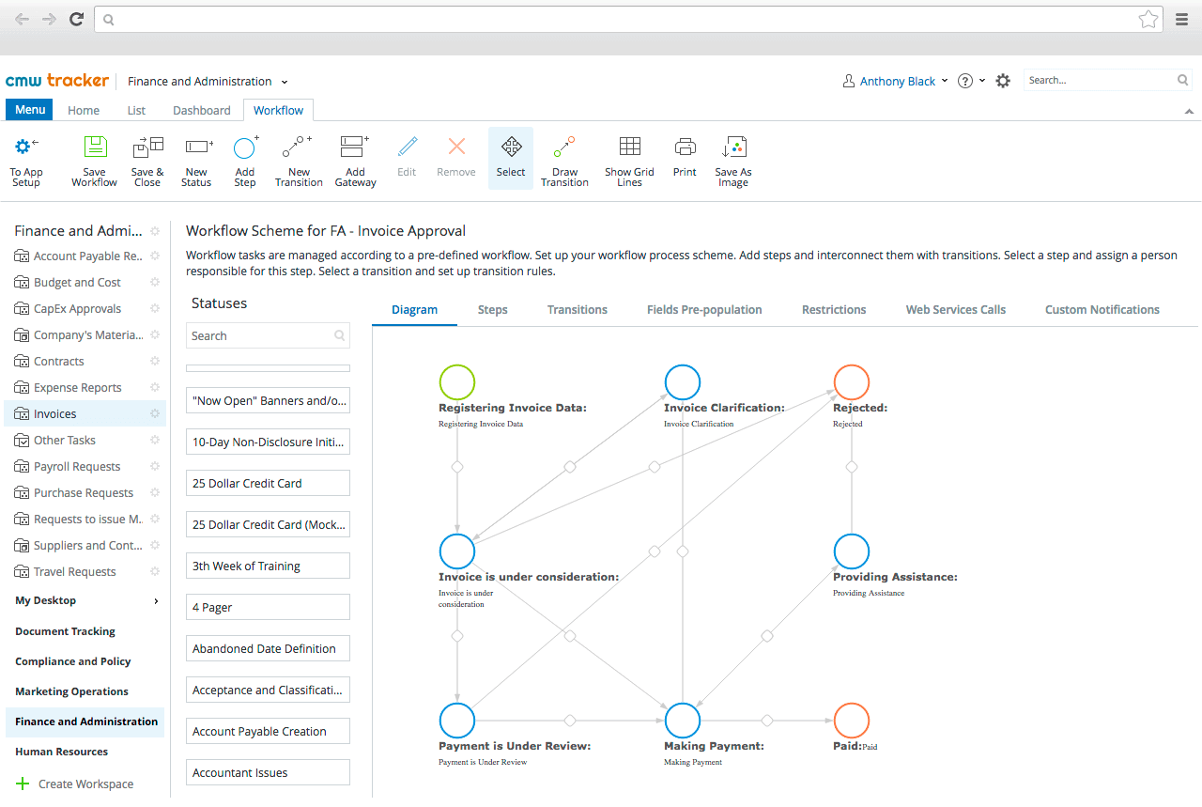Image resolution: width=1202 pixels, height=807 pixels.
Task: Click the New Transition icon
Action: point(298,160)
